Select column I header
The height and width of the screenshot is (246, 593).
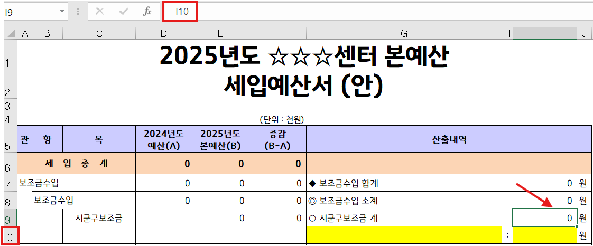(x=544, y=34)
